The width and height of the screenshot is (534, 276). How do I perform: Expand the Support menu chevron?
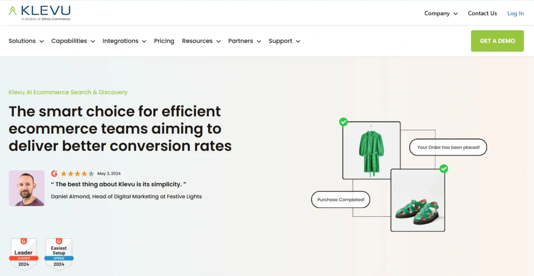click(x=298, y=42)
